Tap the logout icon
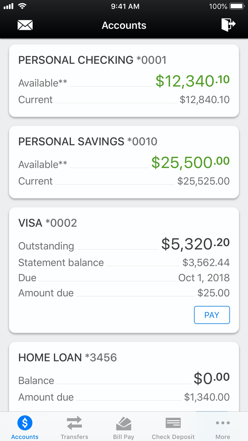This screenshot has height=441, width=248. (x=229, y=25)
